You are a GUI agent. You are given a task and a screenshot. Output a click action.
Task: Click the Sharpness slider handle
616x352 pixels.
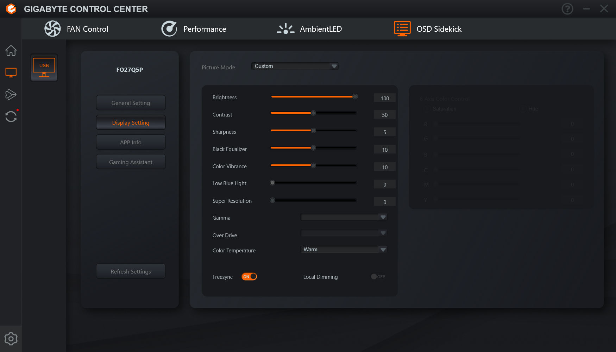click(313, 130)
